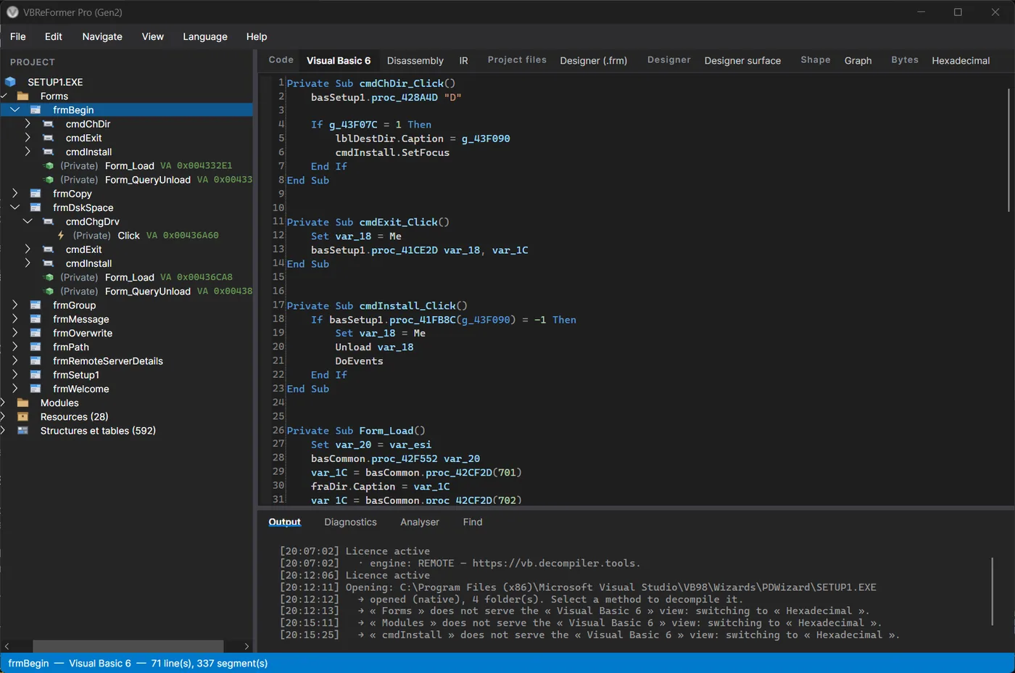This screenshot has width=1015, height=673.
Task: Click the control icon beside cmdChgDrv
Action: click(49, 222)
